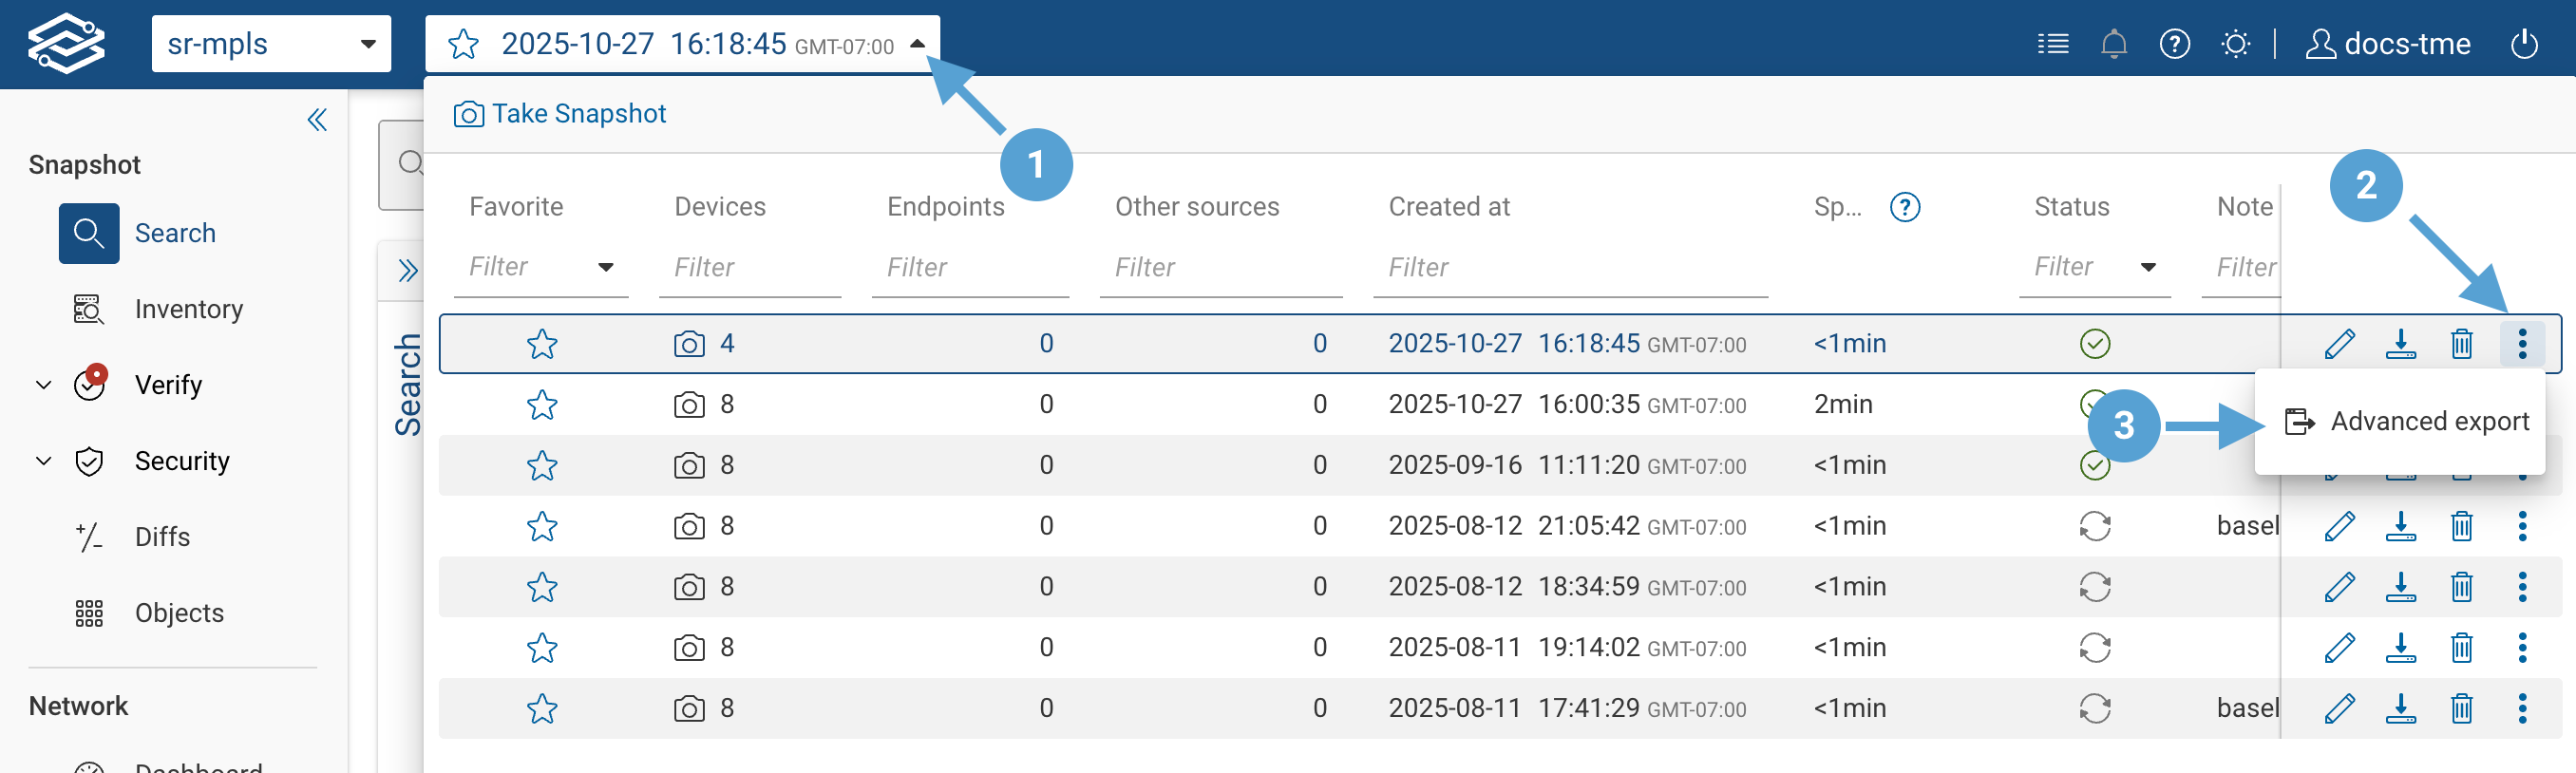The height and width of the screenshot is (773, 2576).
Task: Favorite the 2025-10-27 16:00:35 snapshot star
Action: click(542, 405)
